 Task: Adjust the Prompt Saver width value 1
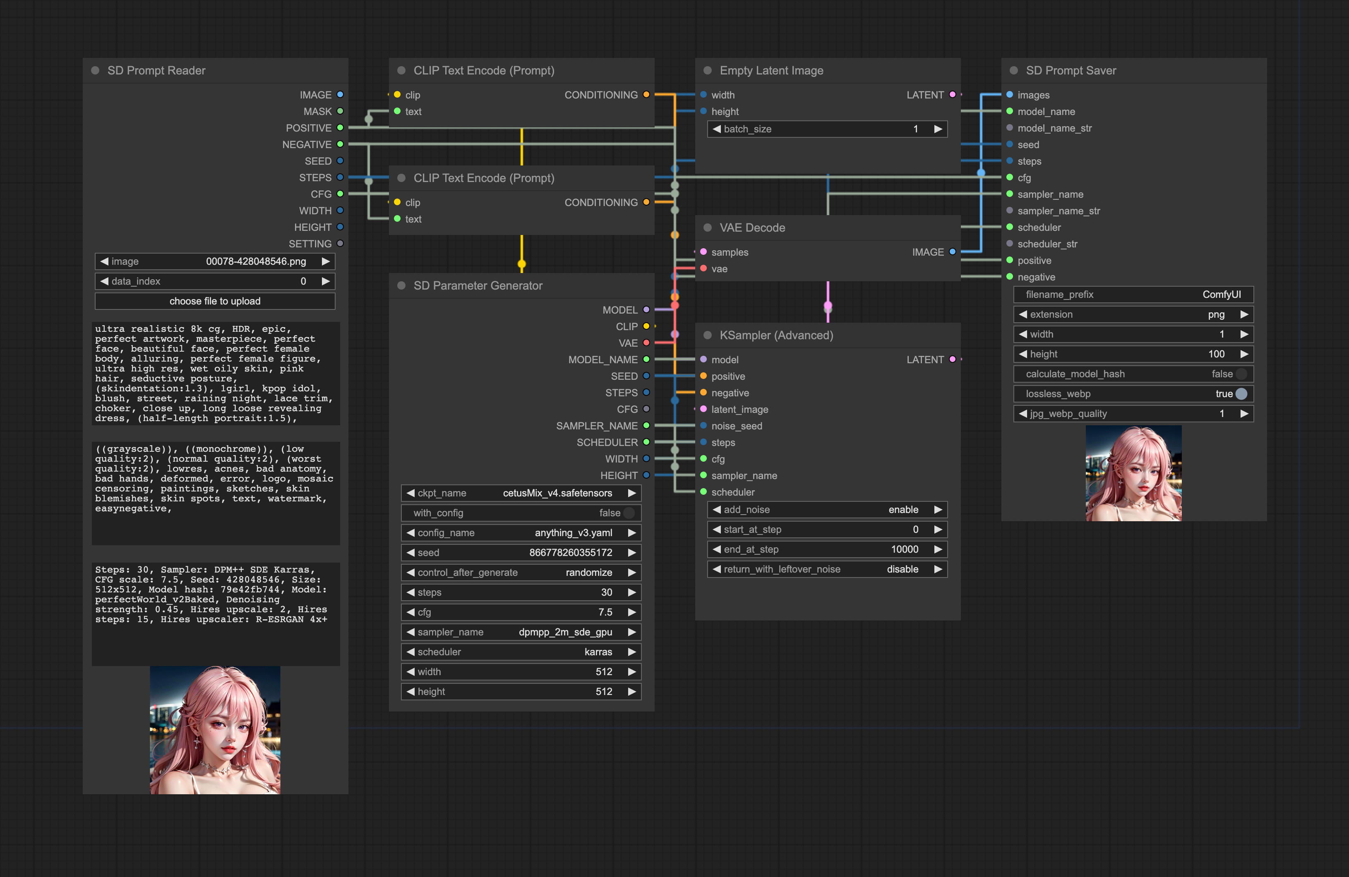[x=1133, y=334]
